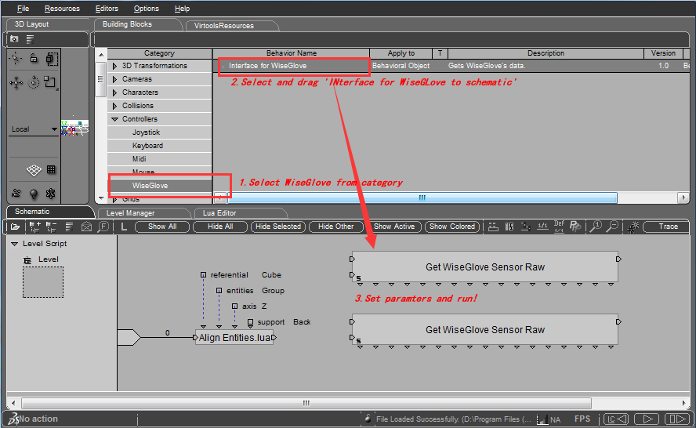Click the zoom out magnifier in schematic toolbar
696x428 pixels.
click(613, 227)
